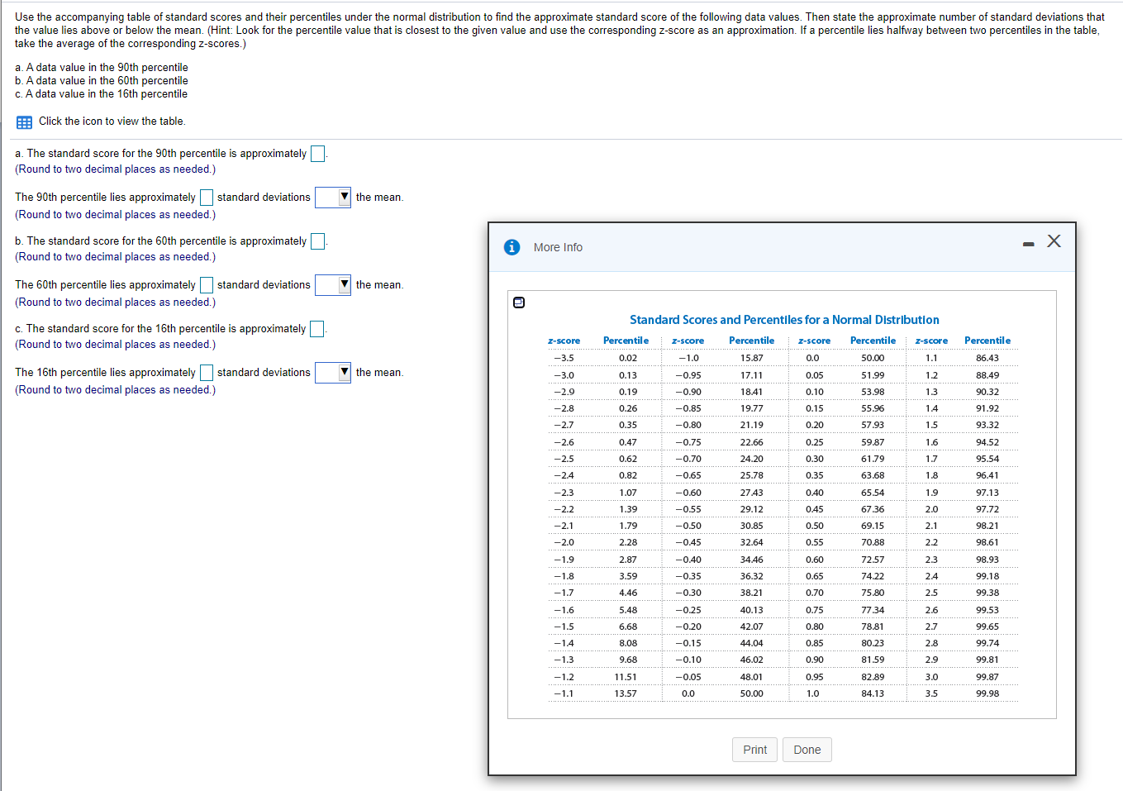Click the Print button
This screenshot has width=1123, height=791.
(754, 749)
